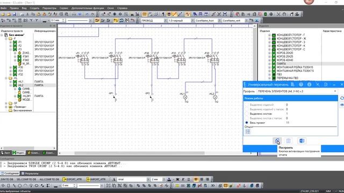Click the Build (Построить) report button
The width and height of the screenshot is (344, 193).
click(277, 140)
